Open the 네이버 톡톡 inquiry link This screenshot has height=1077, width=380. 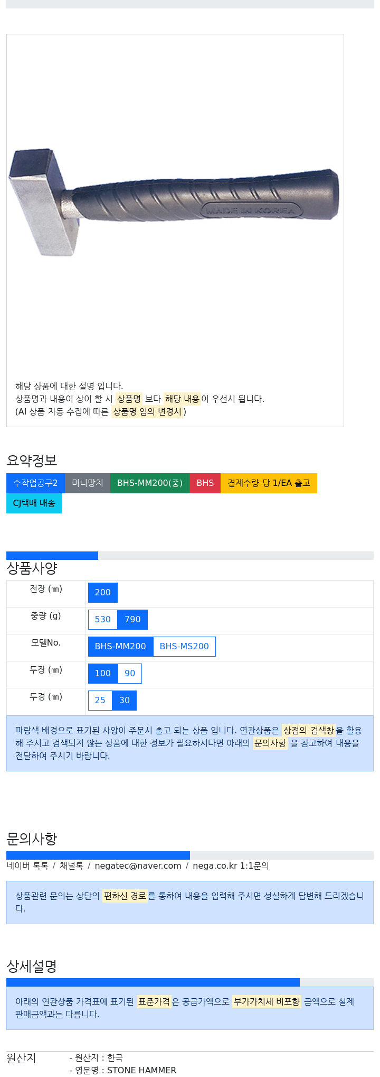click(x=27, y=866)
